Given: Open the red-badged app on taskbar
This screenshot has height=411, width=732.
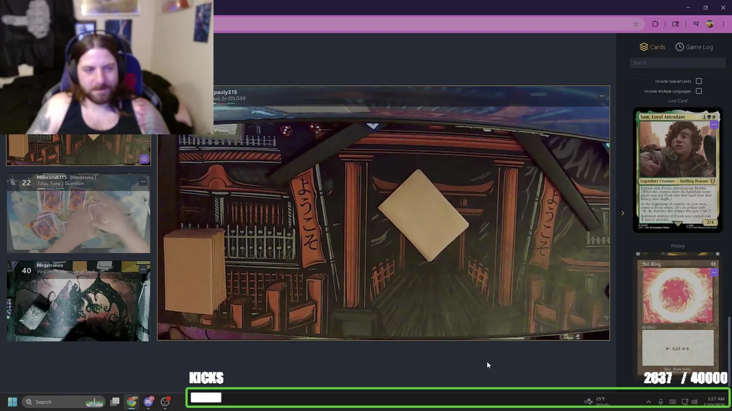Looking at the screenshot, I should coord(165,402).
